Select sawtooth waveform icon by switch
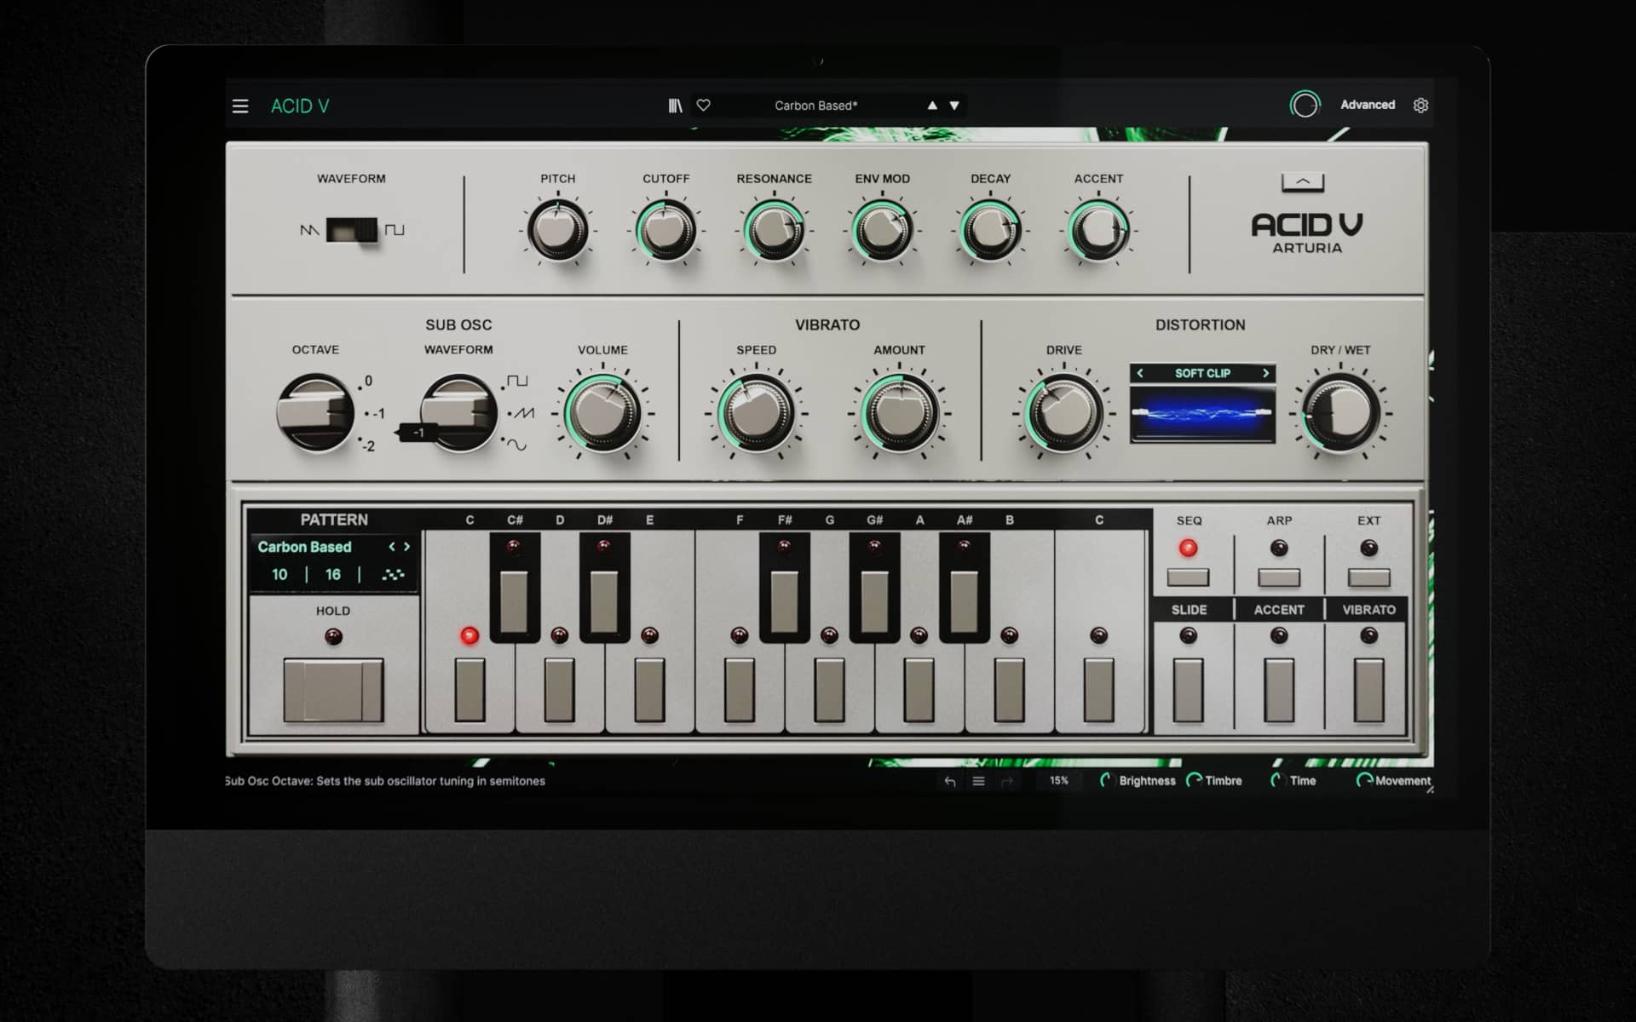This screenshot has height=1022, width=1636. coord(309,230)
